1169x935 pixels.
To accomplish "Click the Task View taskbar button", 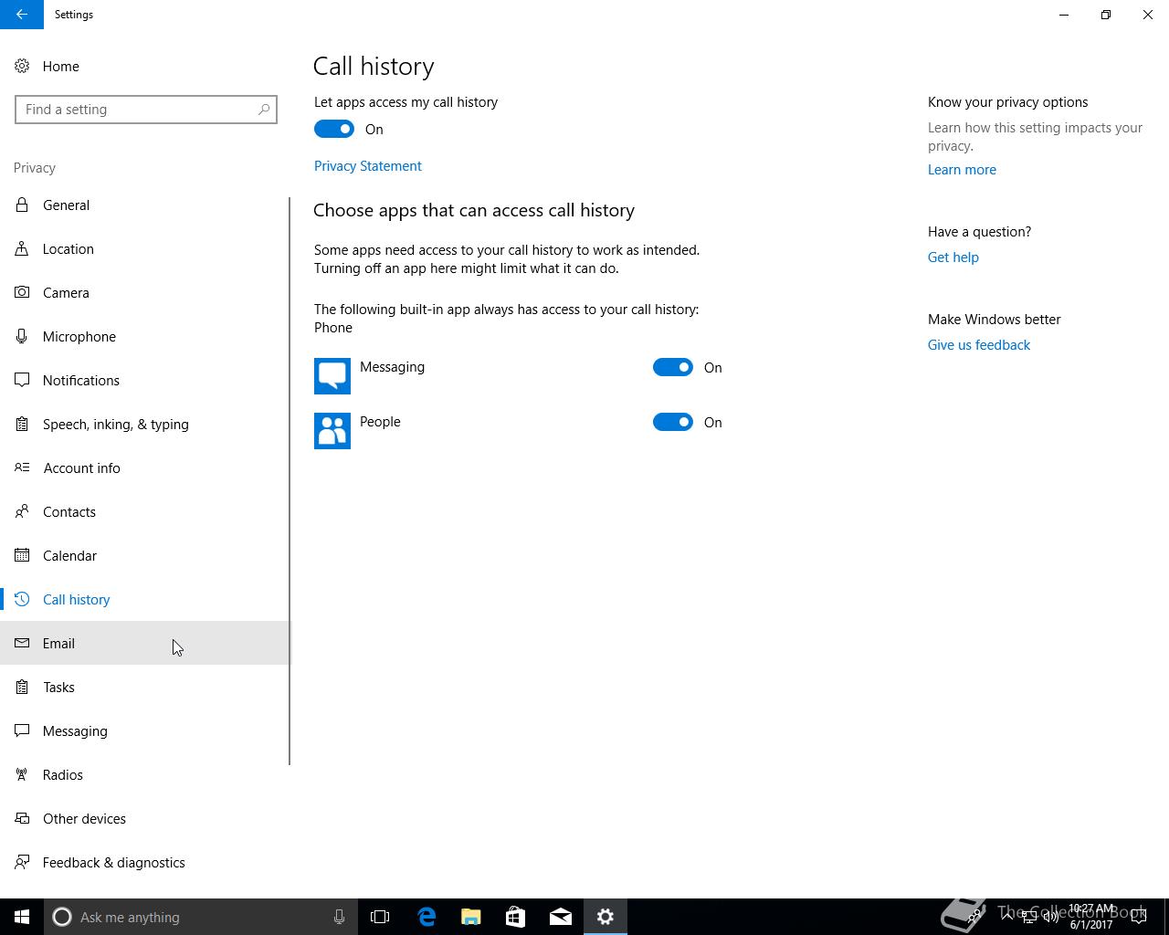I will click(380, 917).
